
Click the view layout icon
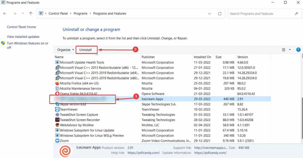click(283, 50)
